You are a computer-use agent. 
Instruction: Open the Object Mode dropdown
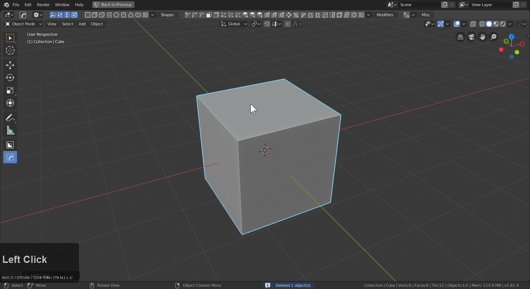pyautogui.click(x=23, y=24)
